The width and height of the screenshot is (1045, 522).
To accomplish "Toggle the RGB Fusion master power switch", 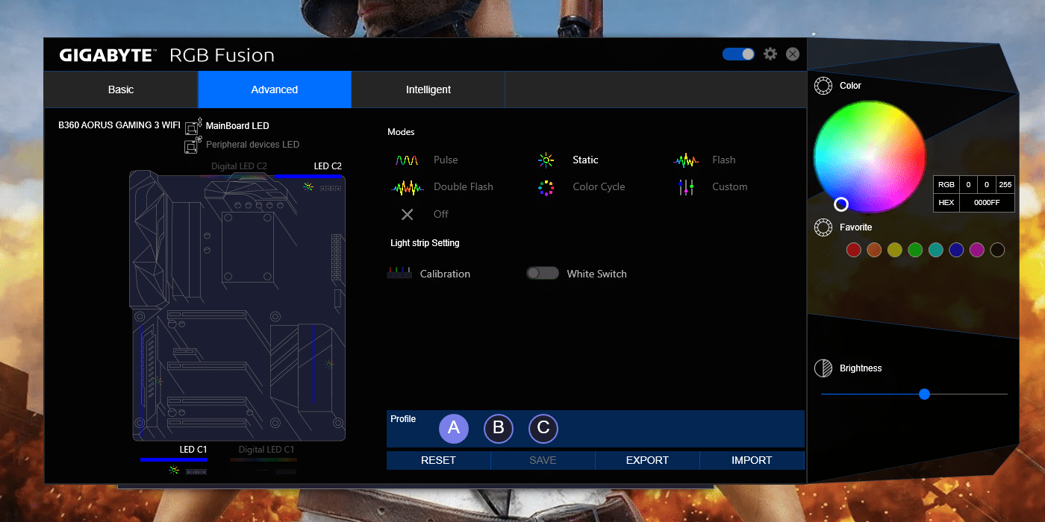I will point(738,54).
